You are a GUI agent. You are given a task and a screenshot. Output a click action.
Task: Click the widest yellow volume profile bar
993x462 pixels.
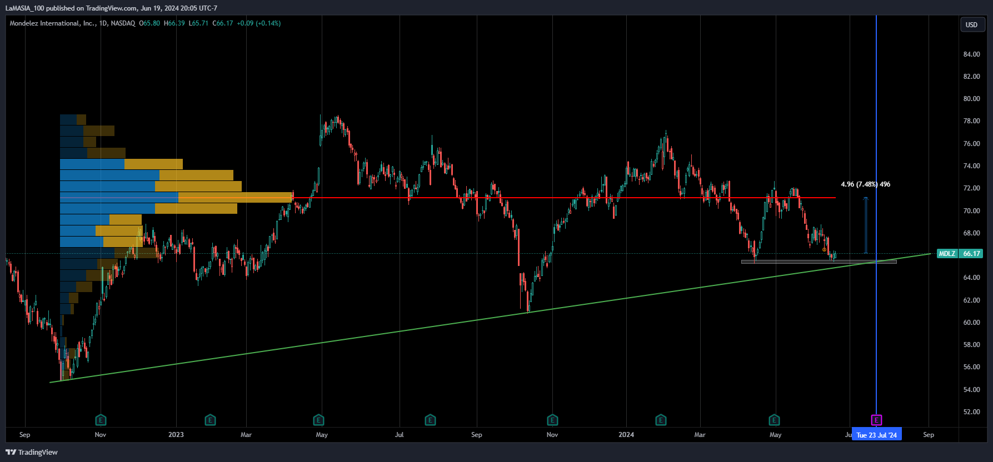click(x=236, y=197)
